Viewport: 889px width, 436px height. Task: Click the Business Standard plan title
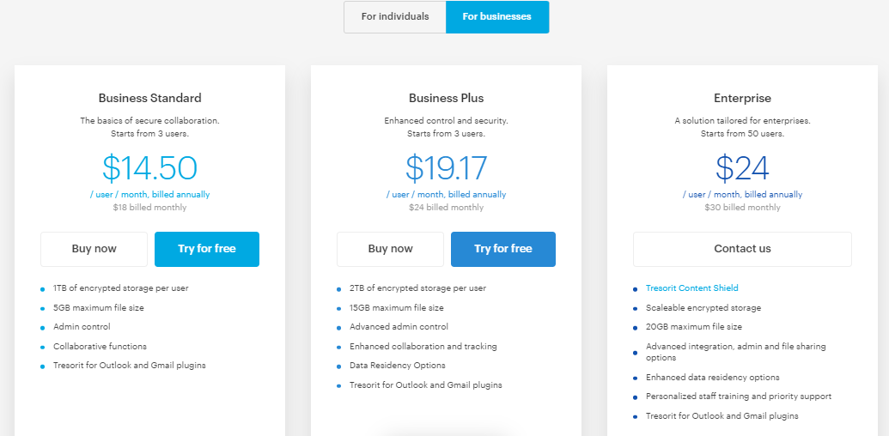(149, 98)
